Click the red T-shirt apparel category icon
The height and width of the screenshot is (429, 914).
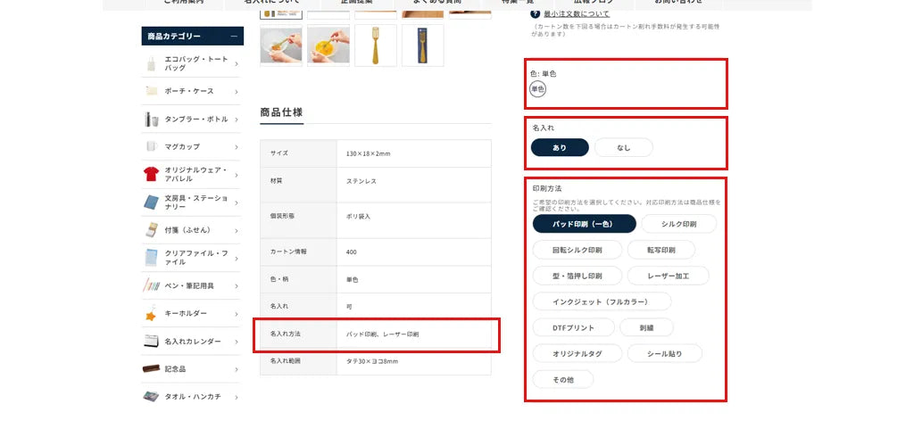151,174
